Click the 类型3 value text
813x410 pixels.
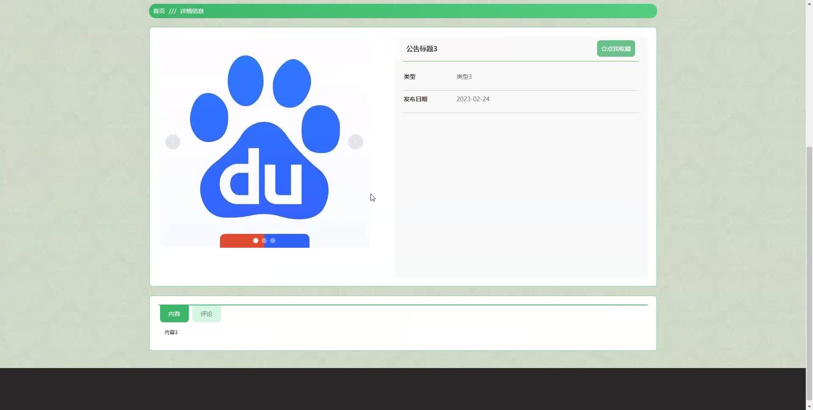point(464,77)
